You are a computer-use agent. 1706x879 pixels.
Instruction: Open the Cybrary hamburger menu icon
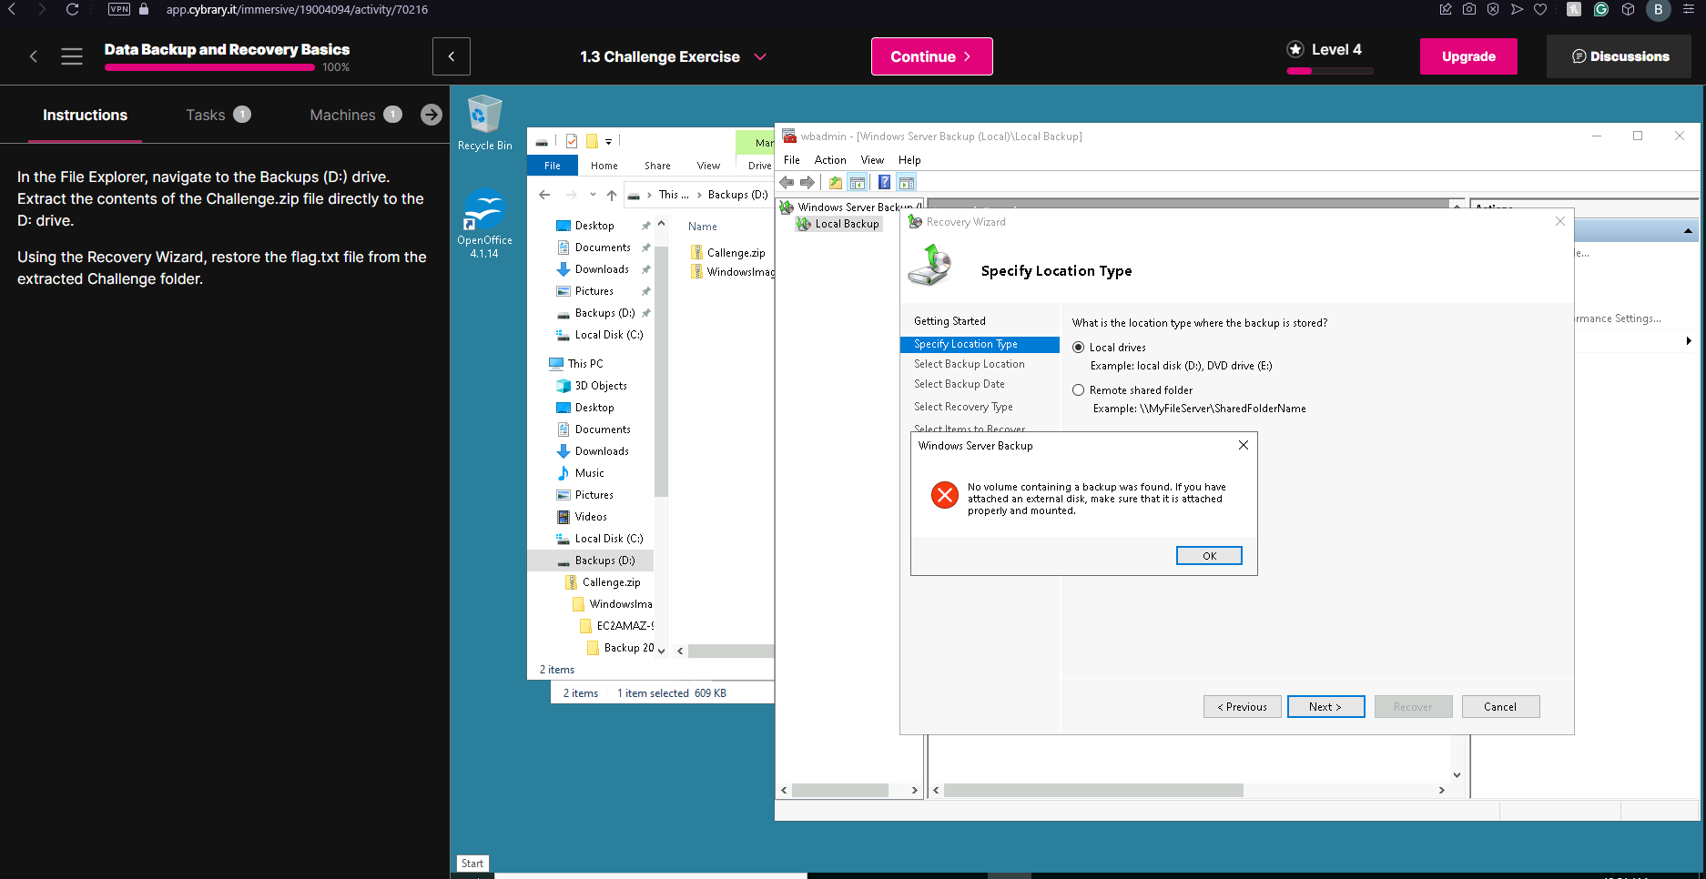point(72,56)
